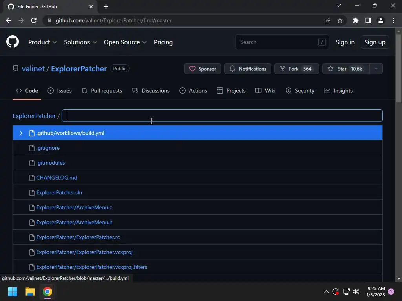Click the file icon beside .gitignore
This screenshot has height=301, width=402.
click(32, 148)
